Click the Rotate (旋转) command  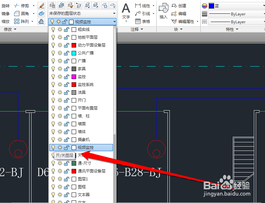click(x=5, y=6)
